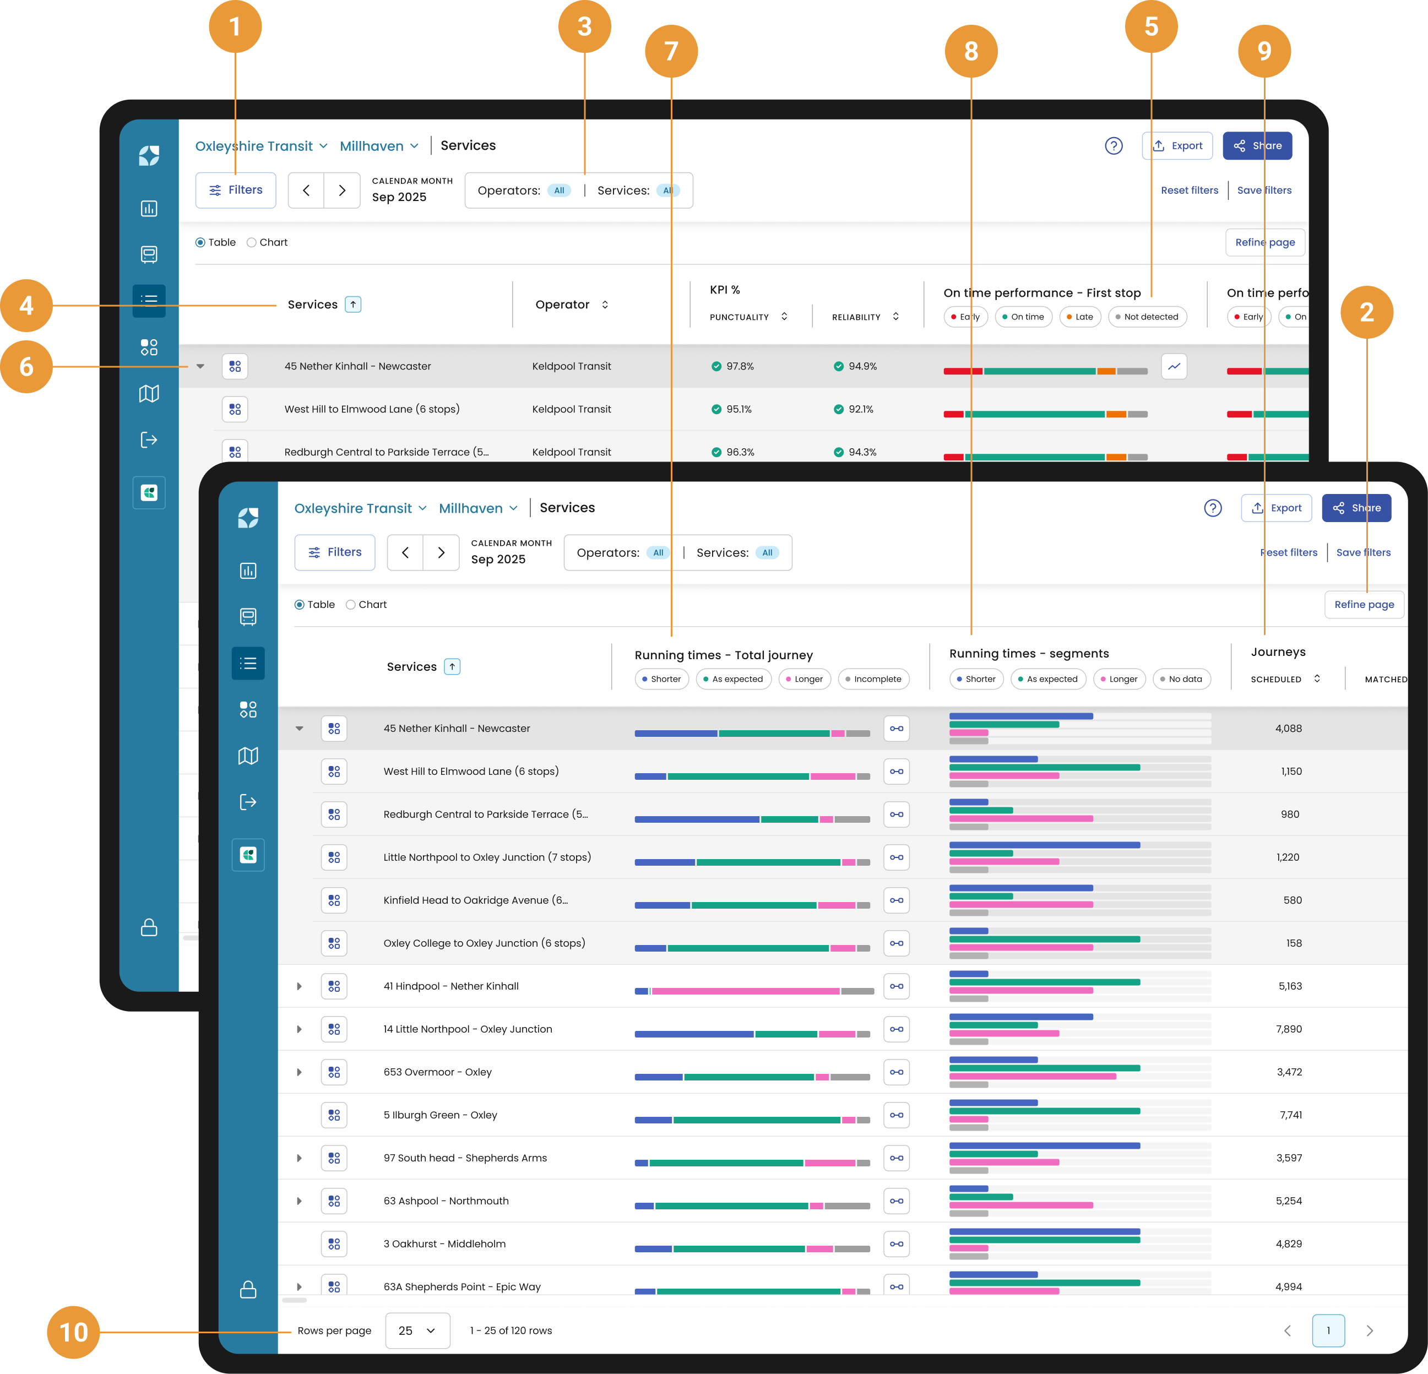Click the total journey bar for 653 Overmoor - Oxley
The image size is (1428, 1374).
(x=752, y=1077)
